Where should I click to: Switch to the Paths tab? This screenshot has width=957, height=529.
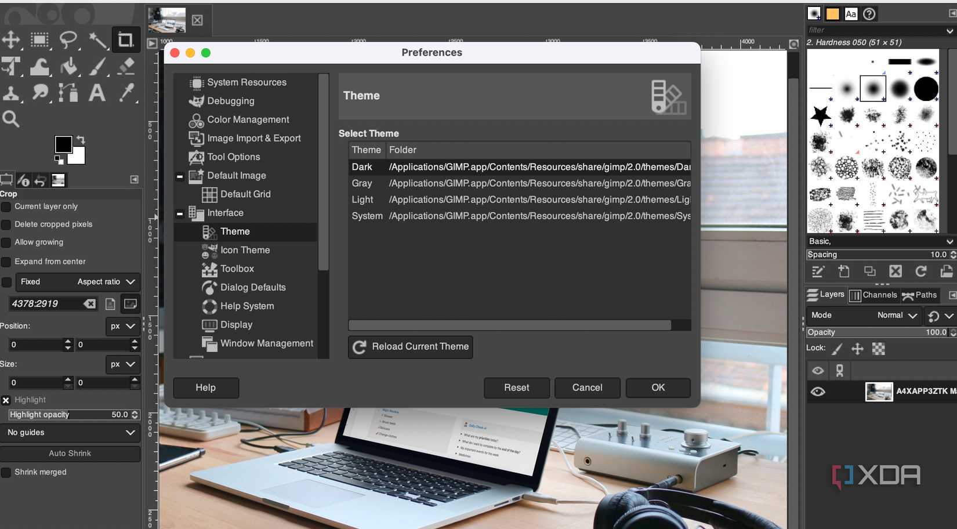coord(920,295)
